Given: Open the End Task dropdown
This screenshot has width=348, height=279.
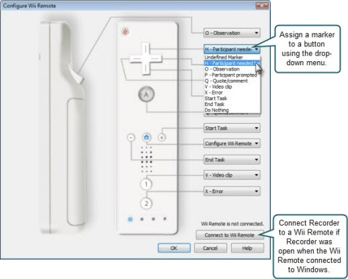Looking at the screenshot, I should pos(232,159).
